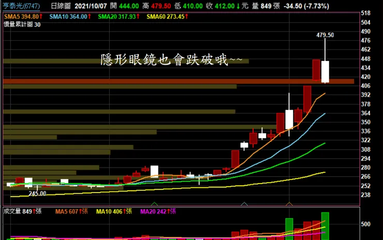Click the latest white candlestick below 479.50
Screen dimensions: 383x240
[x=325, y=71]
